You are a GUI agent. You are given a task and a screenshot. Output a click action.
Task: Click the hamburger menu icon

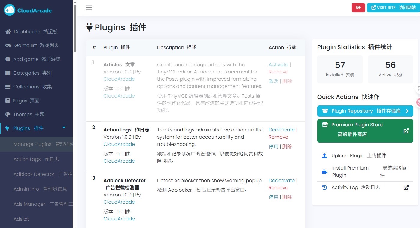(x=89, y=8)
